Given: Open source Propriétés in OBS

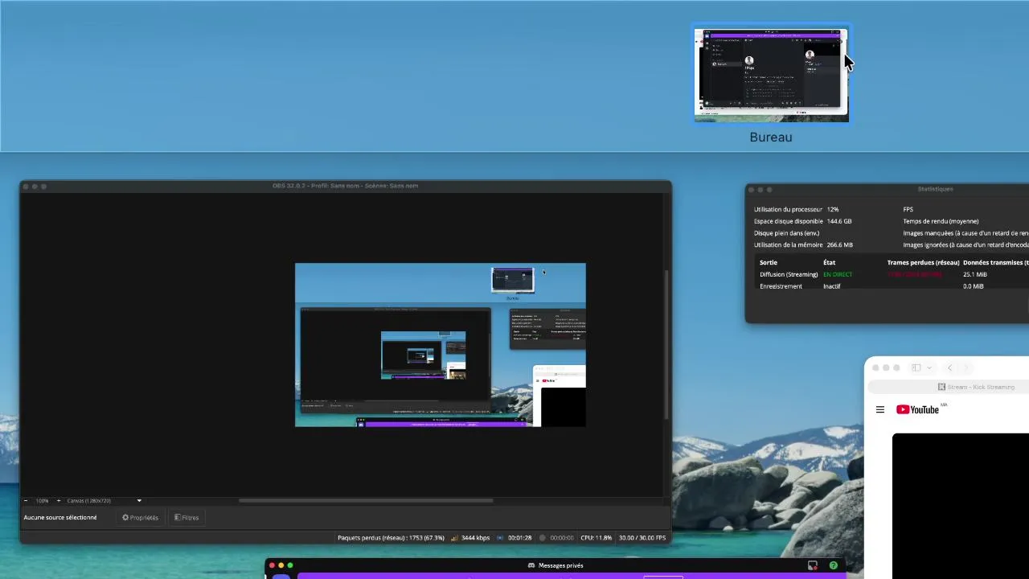Looking at the screenshot, I should [x=140, y=518].
